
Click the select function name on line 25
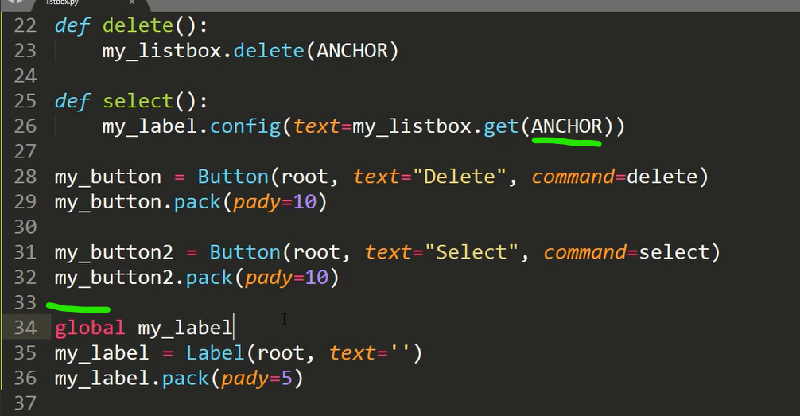[x=138, y=101]
